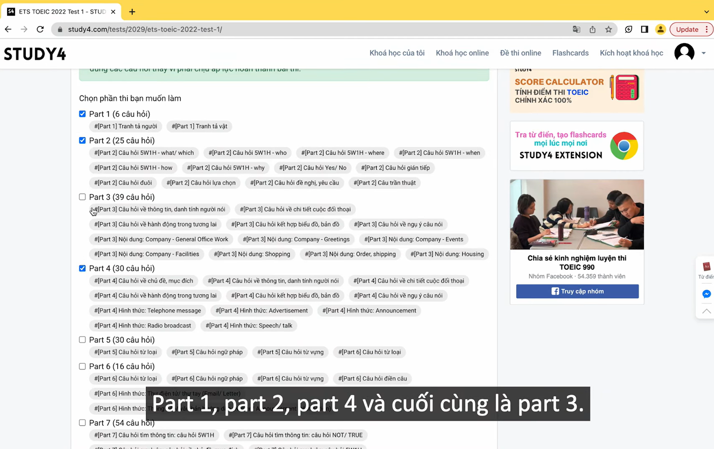
Task: Click tag [Part 3] Nội dung: Shopping
Action: click(x=252, y=254)
